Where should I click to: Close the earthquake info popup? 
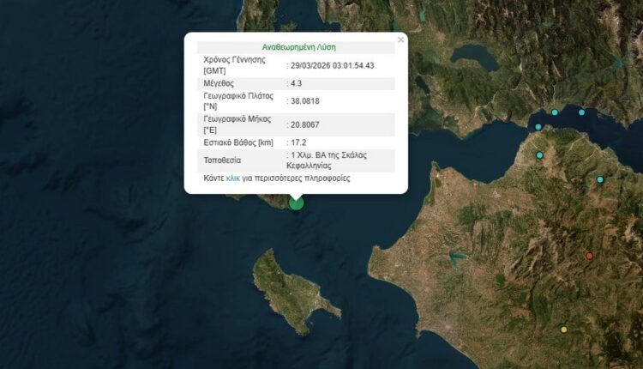pos(400,39)
